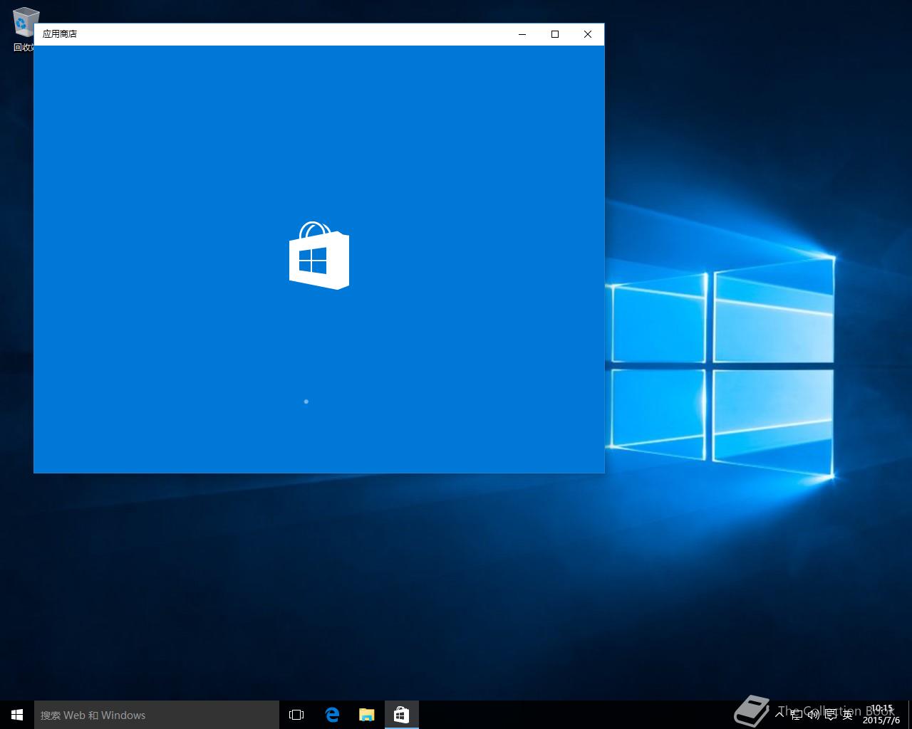Open the volume speaker tray icon
The width and height of the screenshot is (912, 729).
pos(814,715)
